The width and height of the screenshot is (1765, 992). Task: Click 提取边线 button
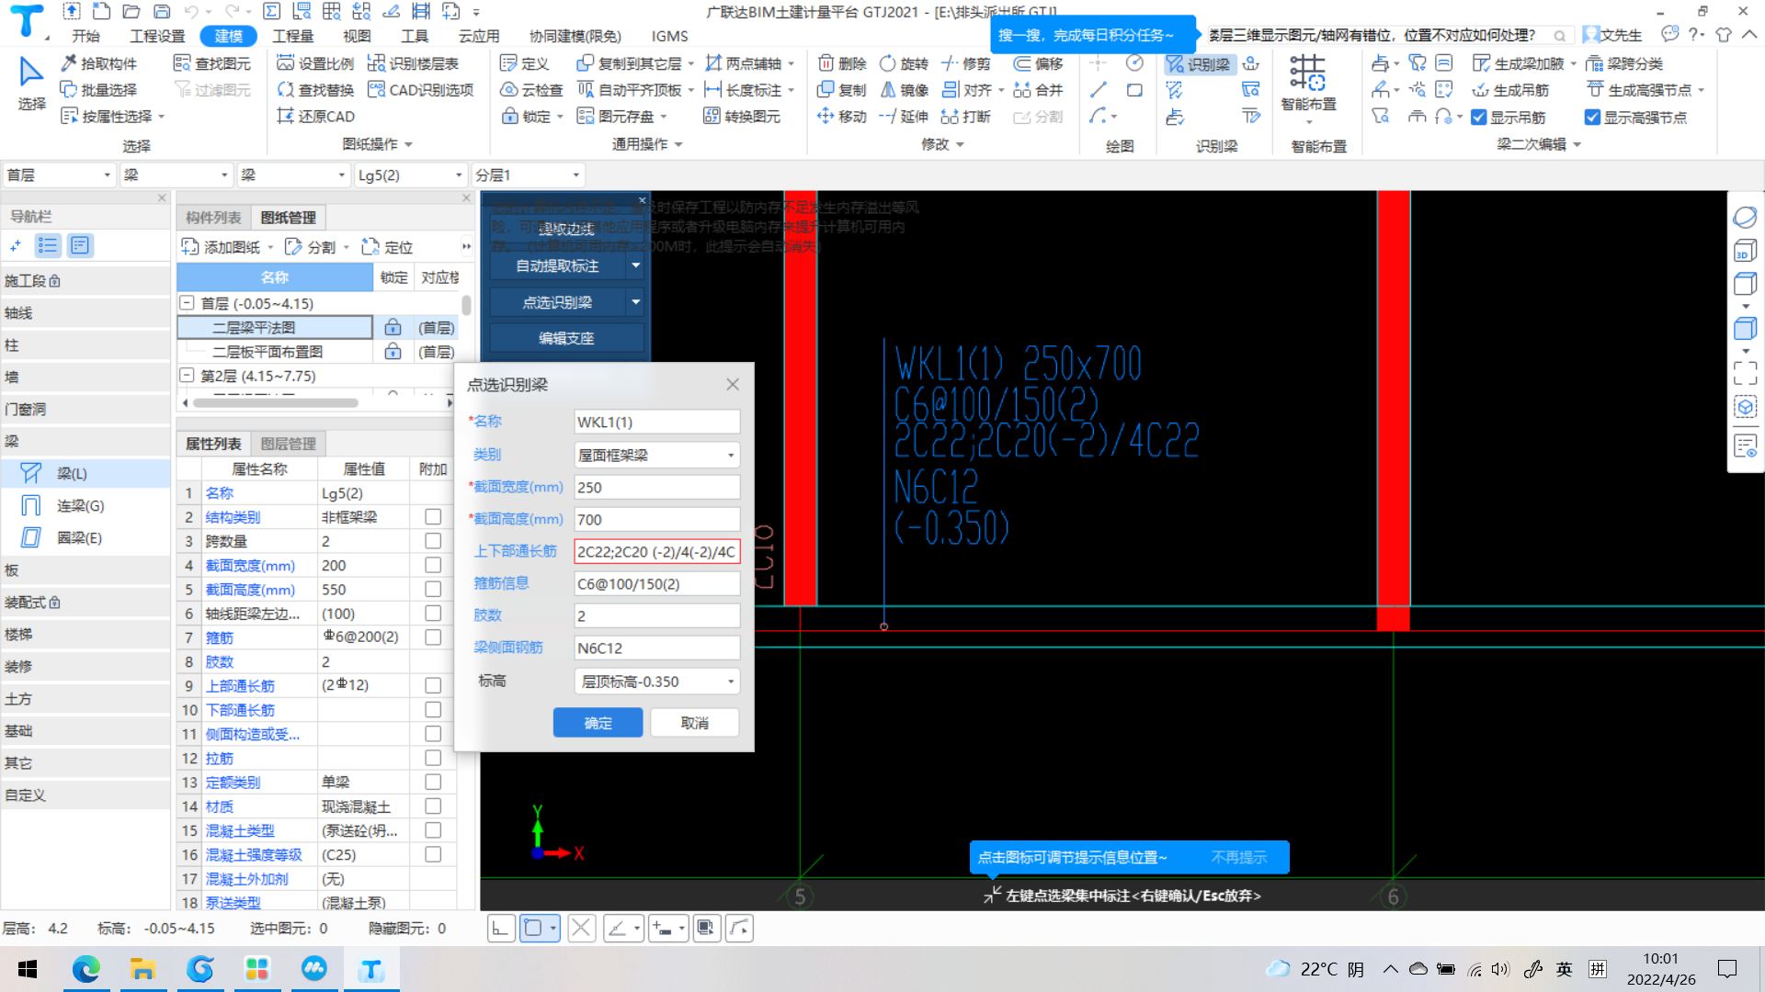click(x=566, y=229)
